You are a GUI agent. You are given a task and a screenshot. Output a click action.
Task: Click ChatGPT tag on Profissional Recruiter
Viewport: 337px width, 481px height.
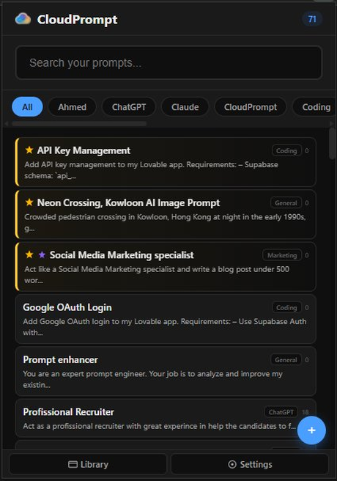[281, 412]
